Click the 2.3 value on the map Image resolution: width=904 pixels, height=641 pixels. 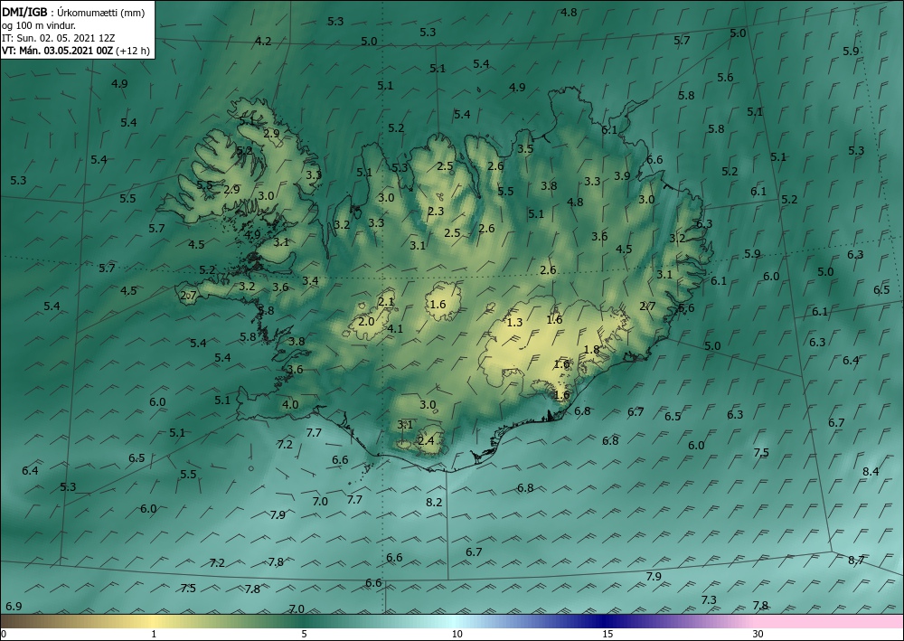(436, 212)
